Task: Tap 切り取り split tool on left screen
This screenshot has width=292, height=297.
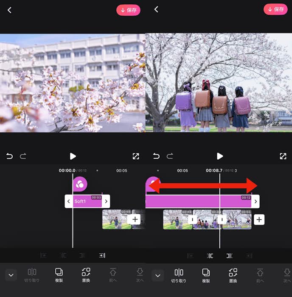Action: pyautogui.click(x=32, y=275)
